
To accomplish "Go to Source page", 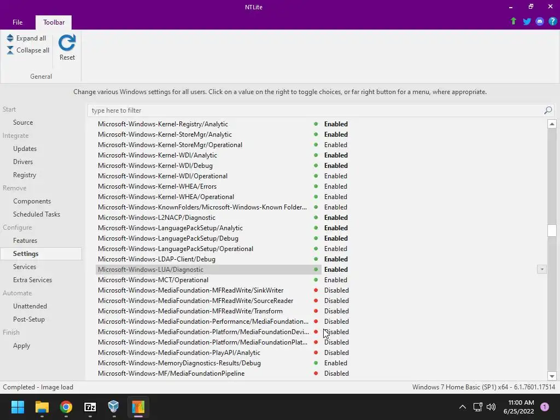I will (x=23, y=122).
